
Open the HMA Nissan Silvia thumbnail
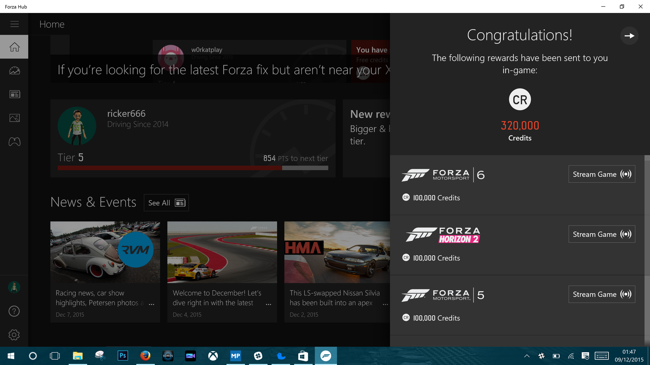pyautogui.click(x=337, y=252)
